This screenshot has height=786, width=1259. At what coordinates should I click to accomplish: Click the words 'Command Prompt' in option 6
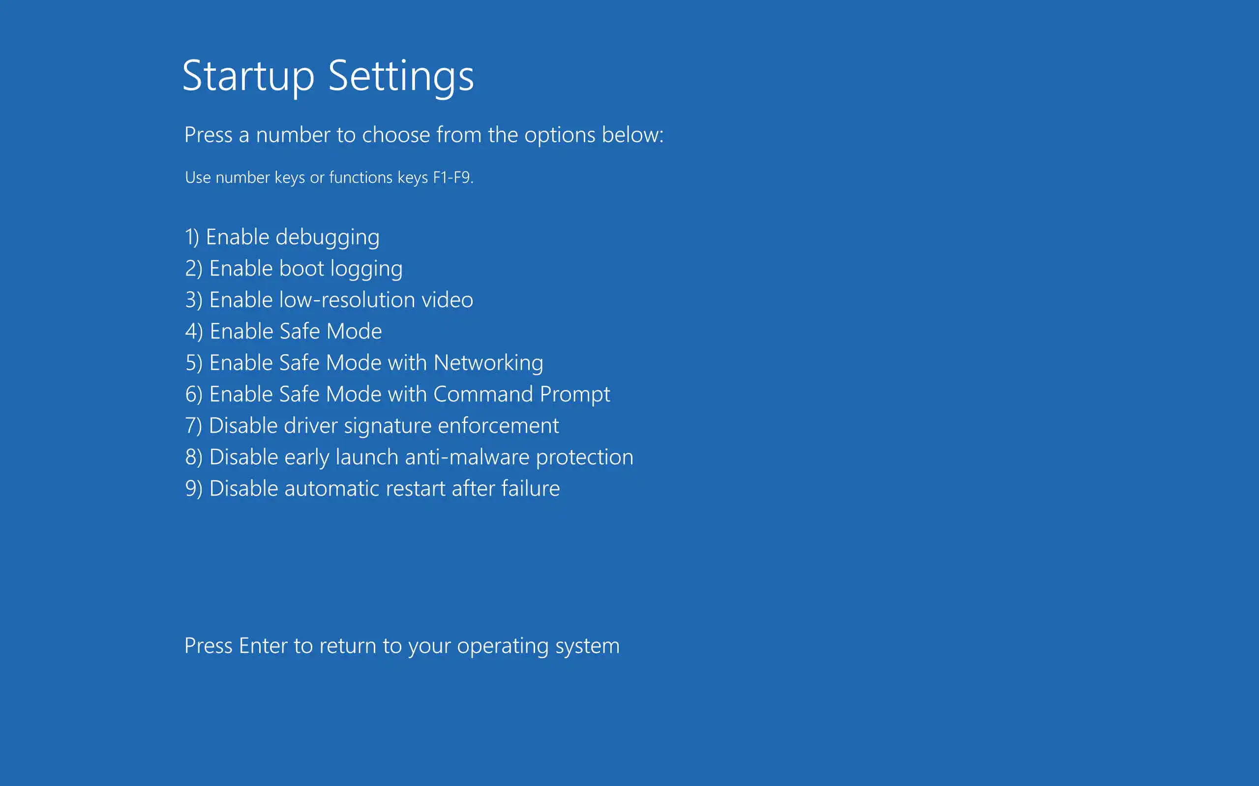click(521, 394)
